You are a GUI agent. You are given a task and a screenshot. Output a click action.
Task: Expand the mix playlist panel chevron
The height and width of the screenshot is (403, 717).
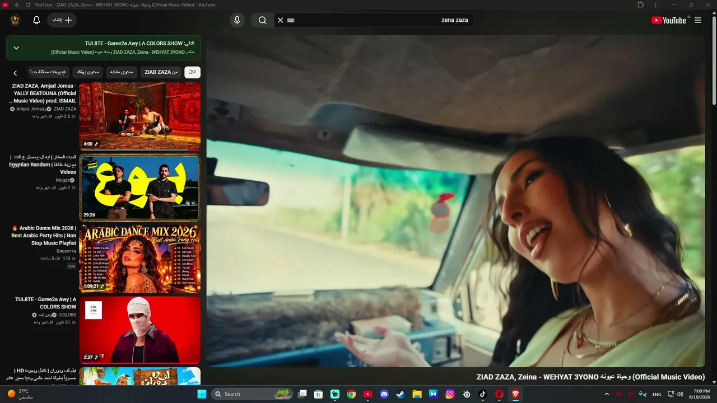tap(16, 48)
